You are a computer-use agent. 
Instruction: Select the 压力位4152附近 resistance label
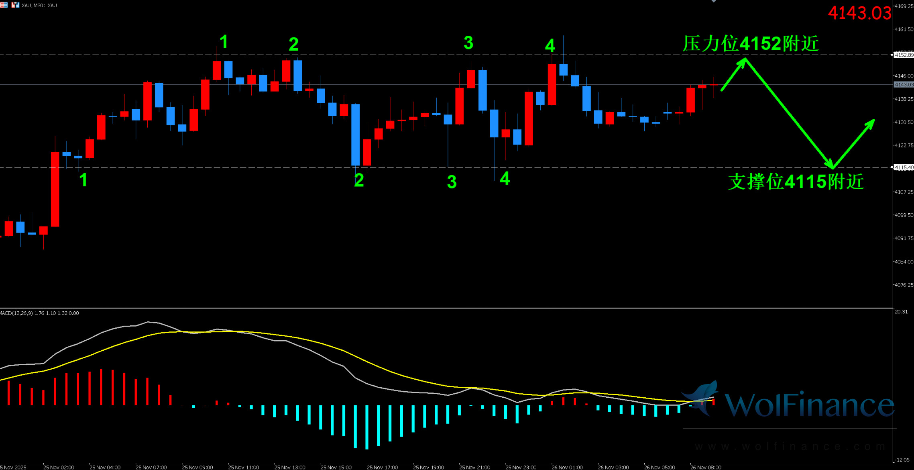751,43
